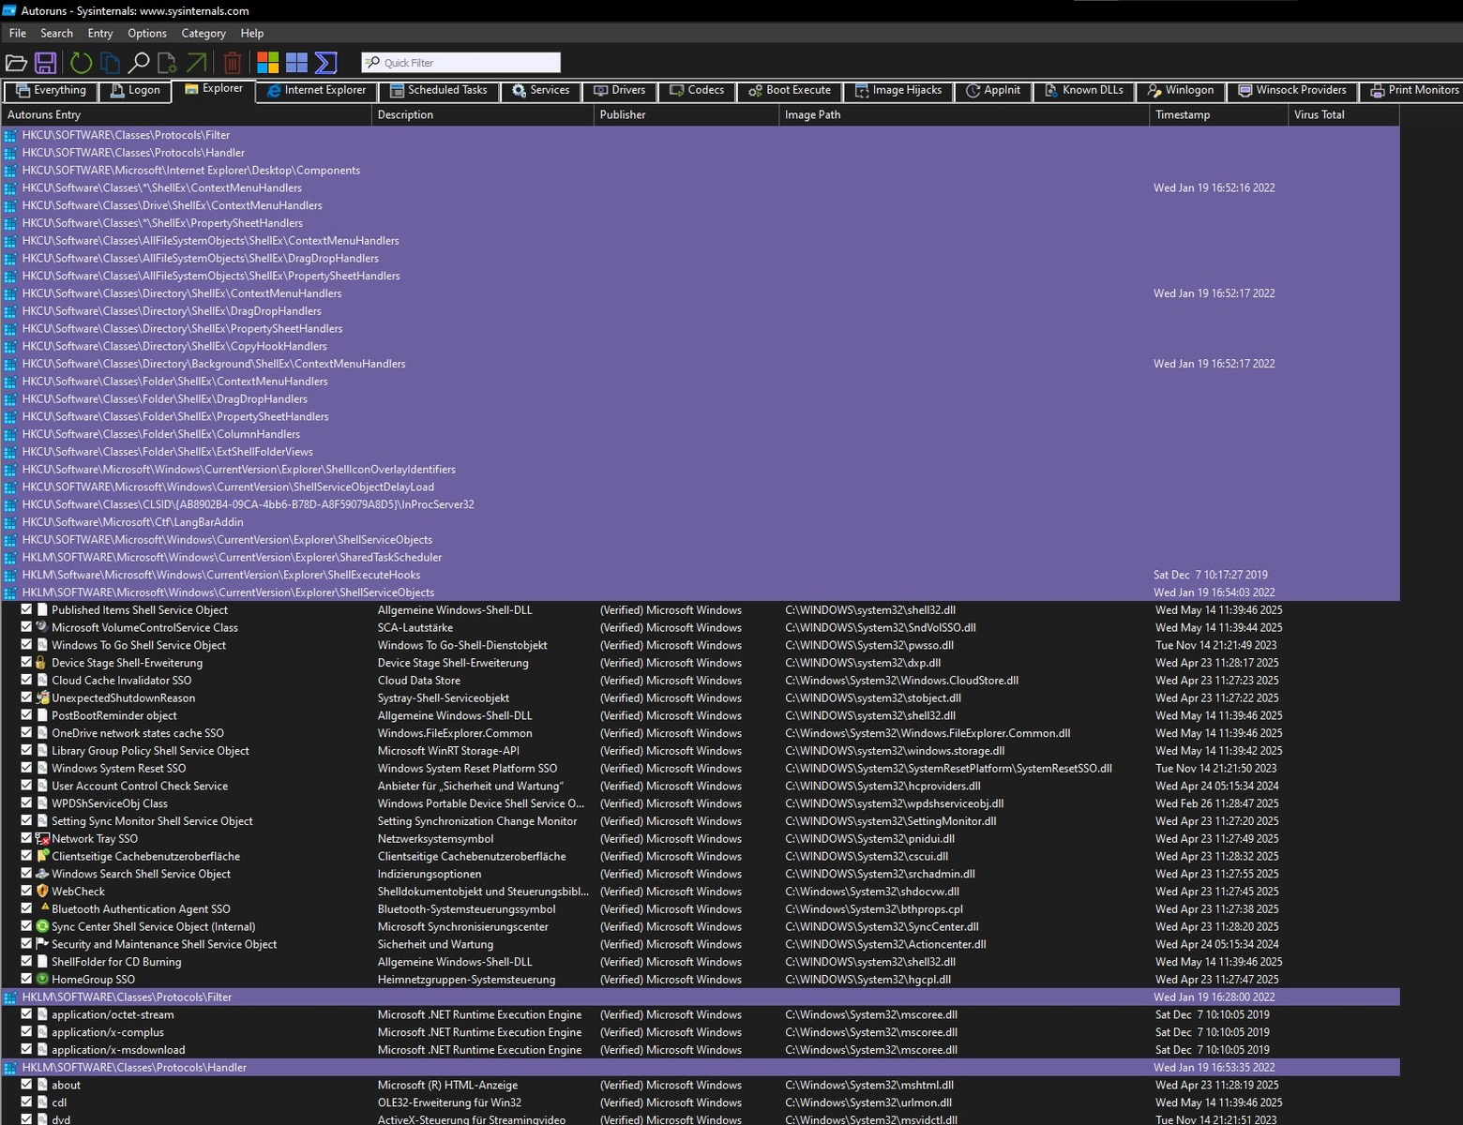
Task: Uncheck the HomeGroup SSO entry
Action: point(26,979)
